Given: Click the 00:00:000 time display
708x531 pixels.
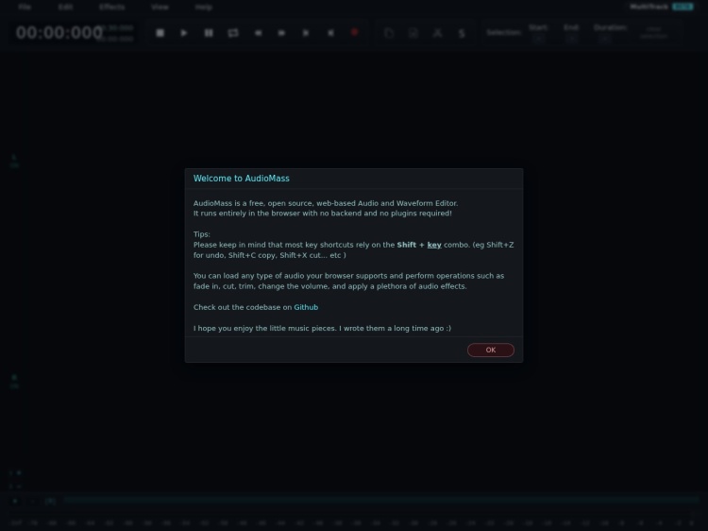Looking at the screenshot, I should pyautogui.click(x=59, y=33).
